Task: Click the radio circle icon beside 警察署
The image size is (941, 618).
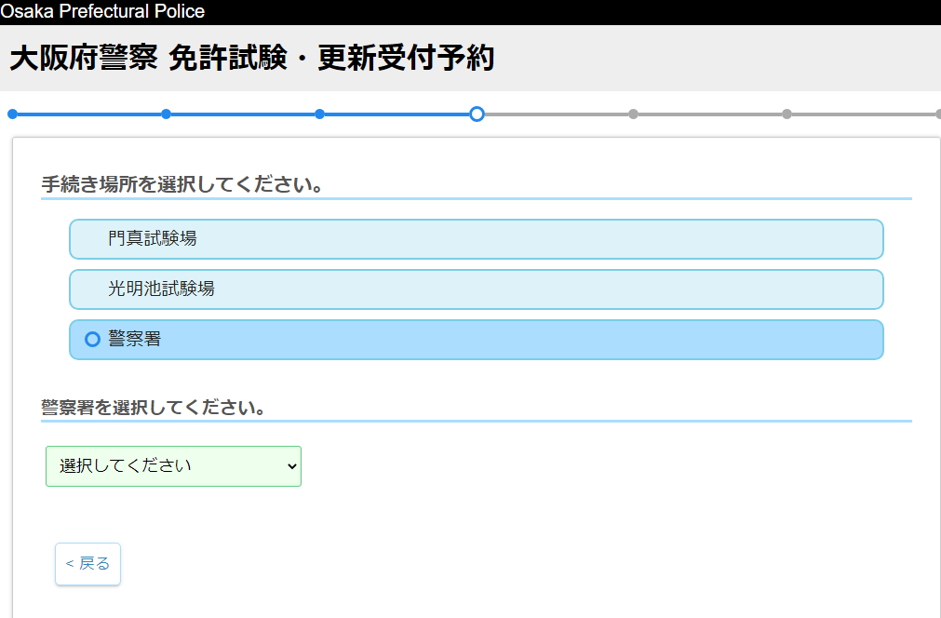Action: 92,340
